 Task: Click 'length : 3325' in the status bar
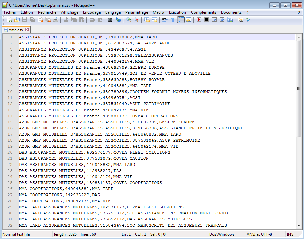point(65,234)
